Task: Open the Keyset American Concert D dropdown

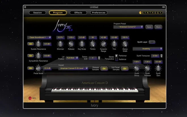Action: click(73, 68)
